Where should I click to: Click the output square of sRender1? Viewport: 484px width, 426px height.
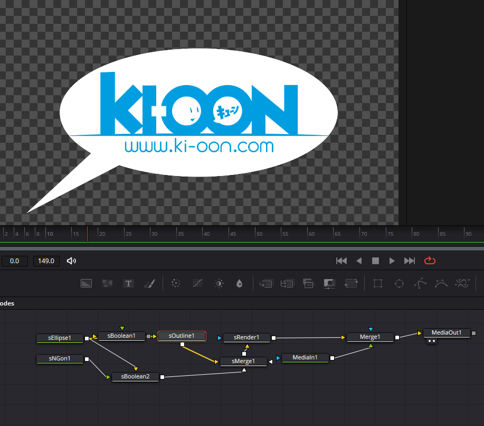273,338
